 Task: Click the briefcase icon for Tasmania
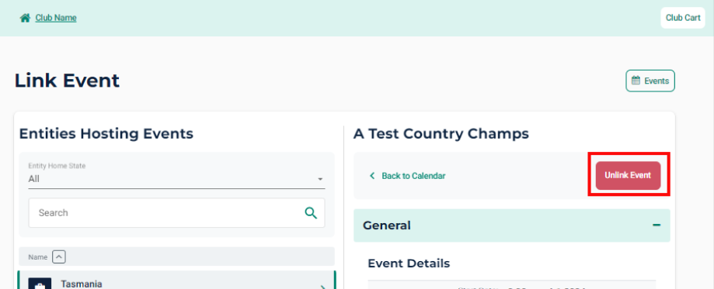40,284
